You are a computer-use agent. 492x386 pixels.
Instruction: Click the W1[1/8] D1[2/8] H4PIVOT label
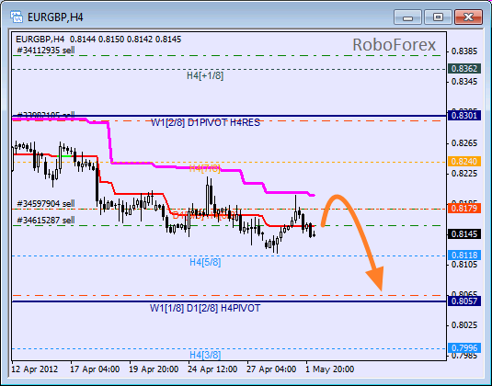click(205, 308)
